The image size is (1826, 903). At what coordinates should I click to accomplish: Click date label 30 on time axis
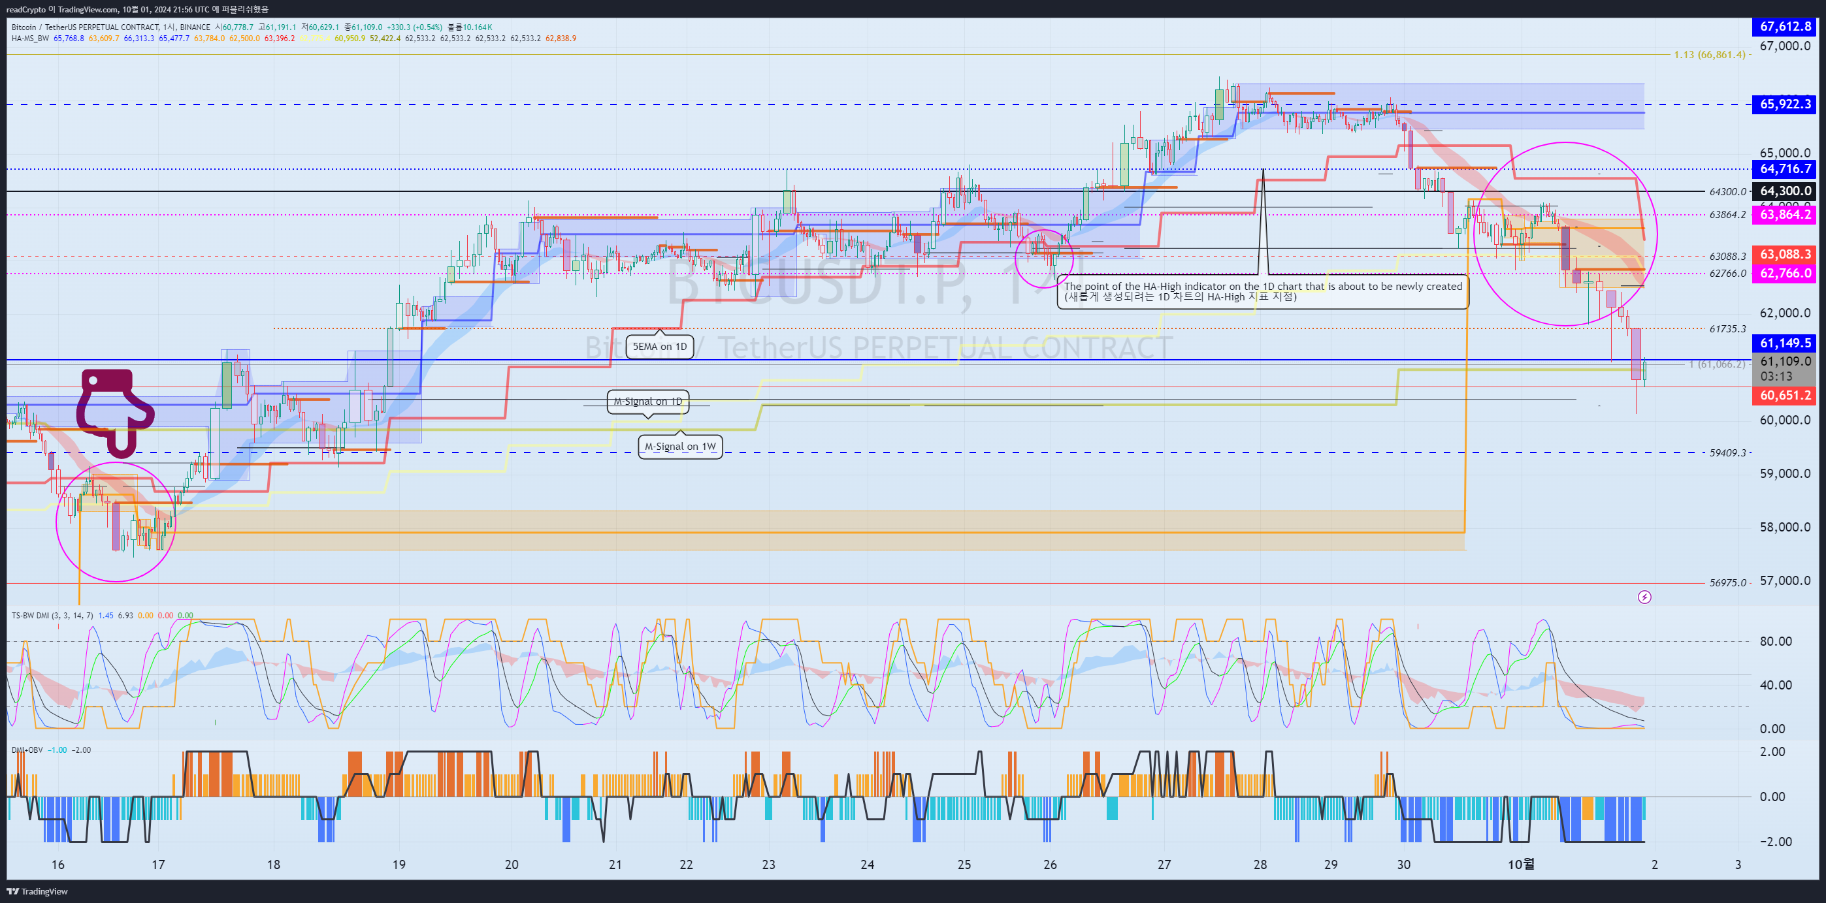coord(1403,864)
